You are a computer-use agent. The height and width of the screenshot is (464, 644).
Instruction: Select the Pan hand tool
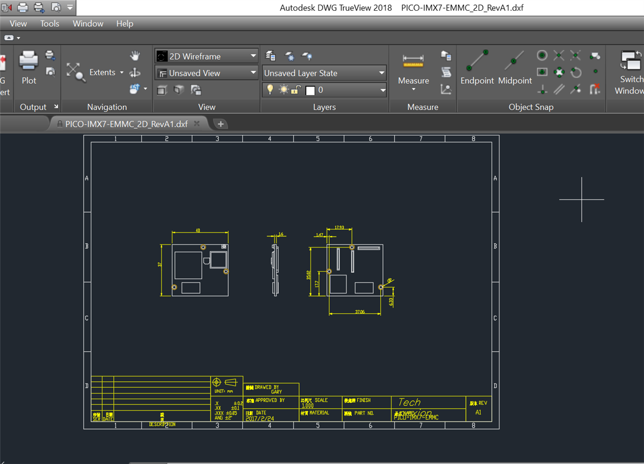point(135,56)
